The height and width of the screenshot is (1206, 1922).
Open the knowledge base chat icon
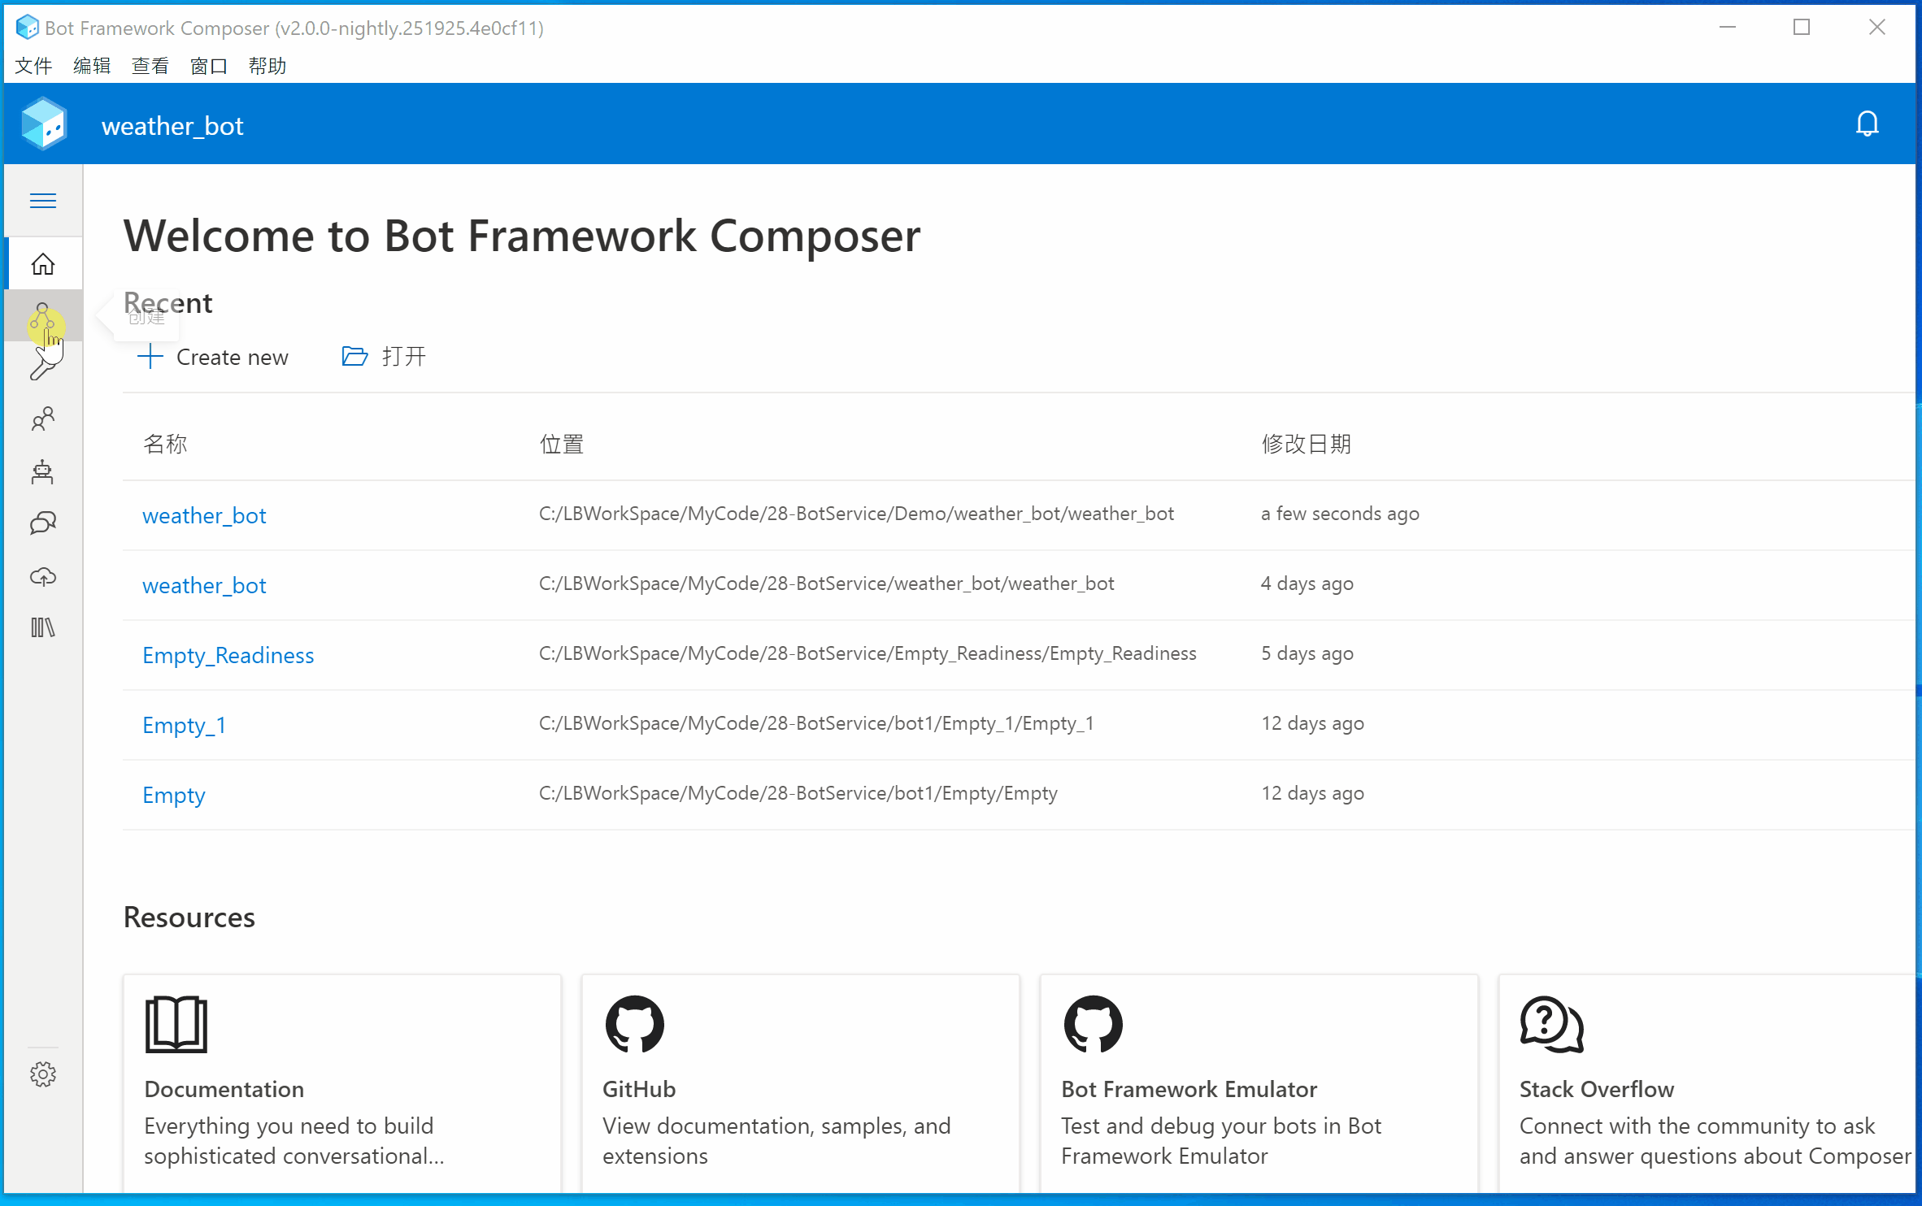[43, 523]
